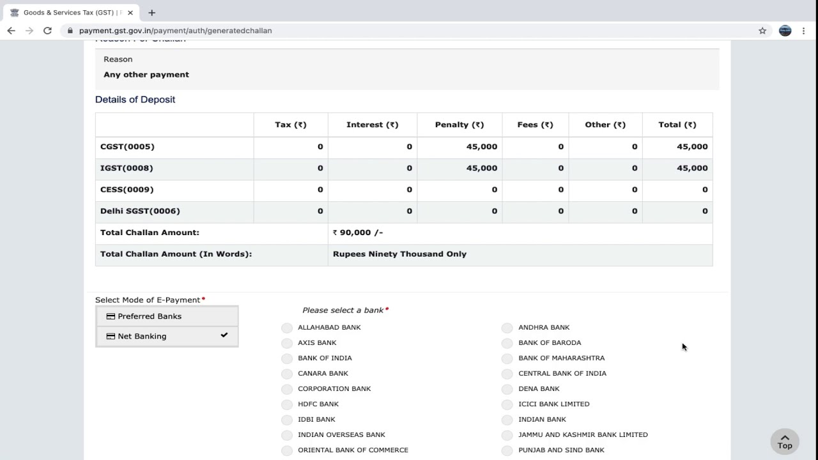Select the ALLAHABAD BANK radio button
This screenshot has height=460, width=818.
coord(287,328)
